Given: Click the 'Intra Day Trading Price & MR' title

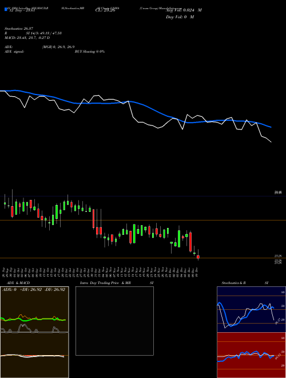Looking at the screenshot, I should 105,283.
